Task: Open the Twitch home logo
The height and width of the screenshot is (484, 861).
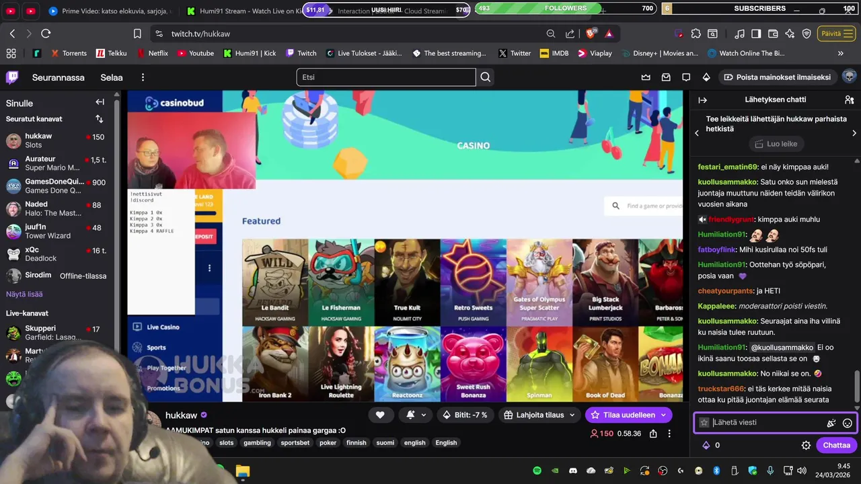Action: pyautogui.click(x=12, y=77)
